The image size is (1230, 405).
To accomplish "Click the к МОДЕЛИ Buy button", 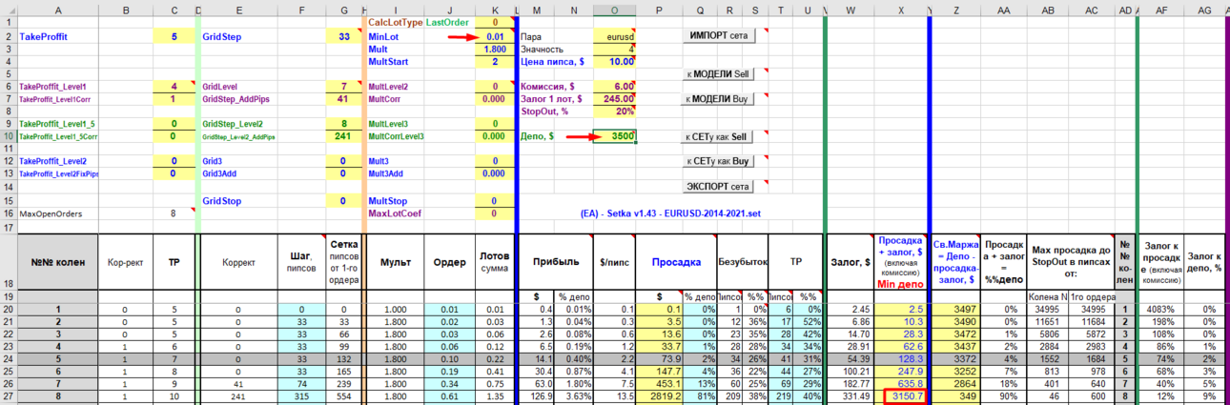I will pos(719,98).
